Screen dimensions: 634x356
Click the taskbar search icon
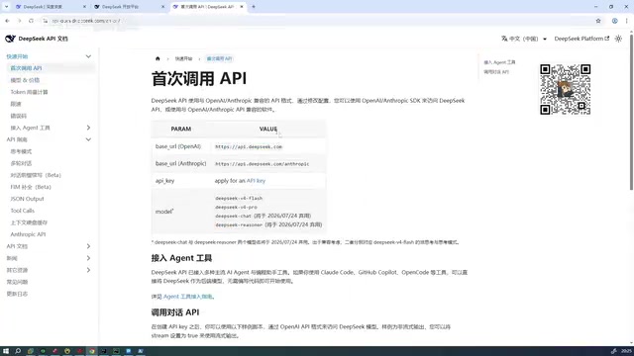[18, 351]
